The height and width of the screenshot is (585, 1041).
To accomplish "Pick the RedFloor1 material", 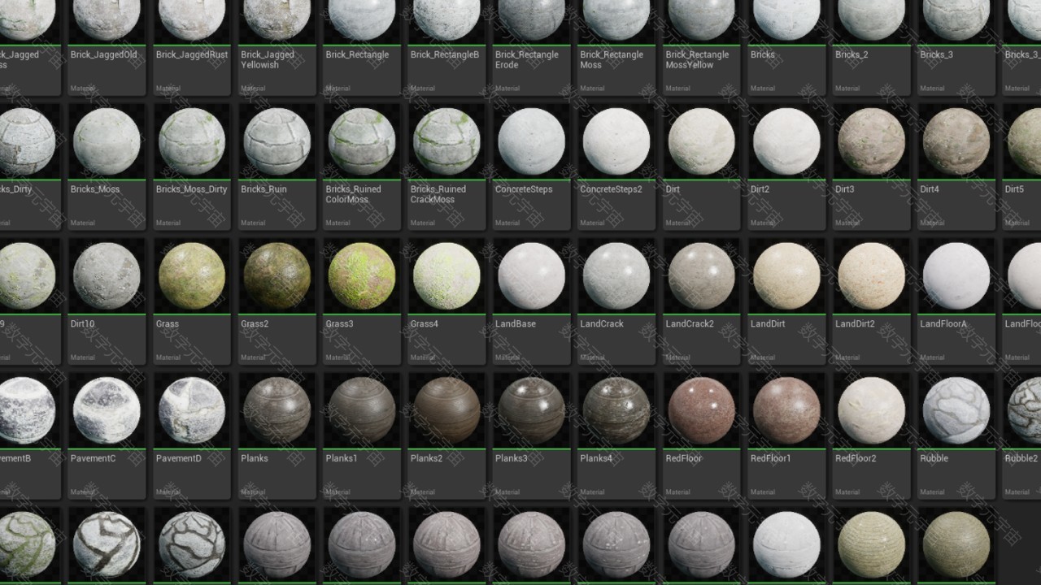I will click(786, 435).
